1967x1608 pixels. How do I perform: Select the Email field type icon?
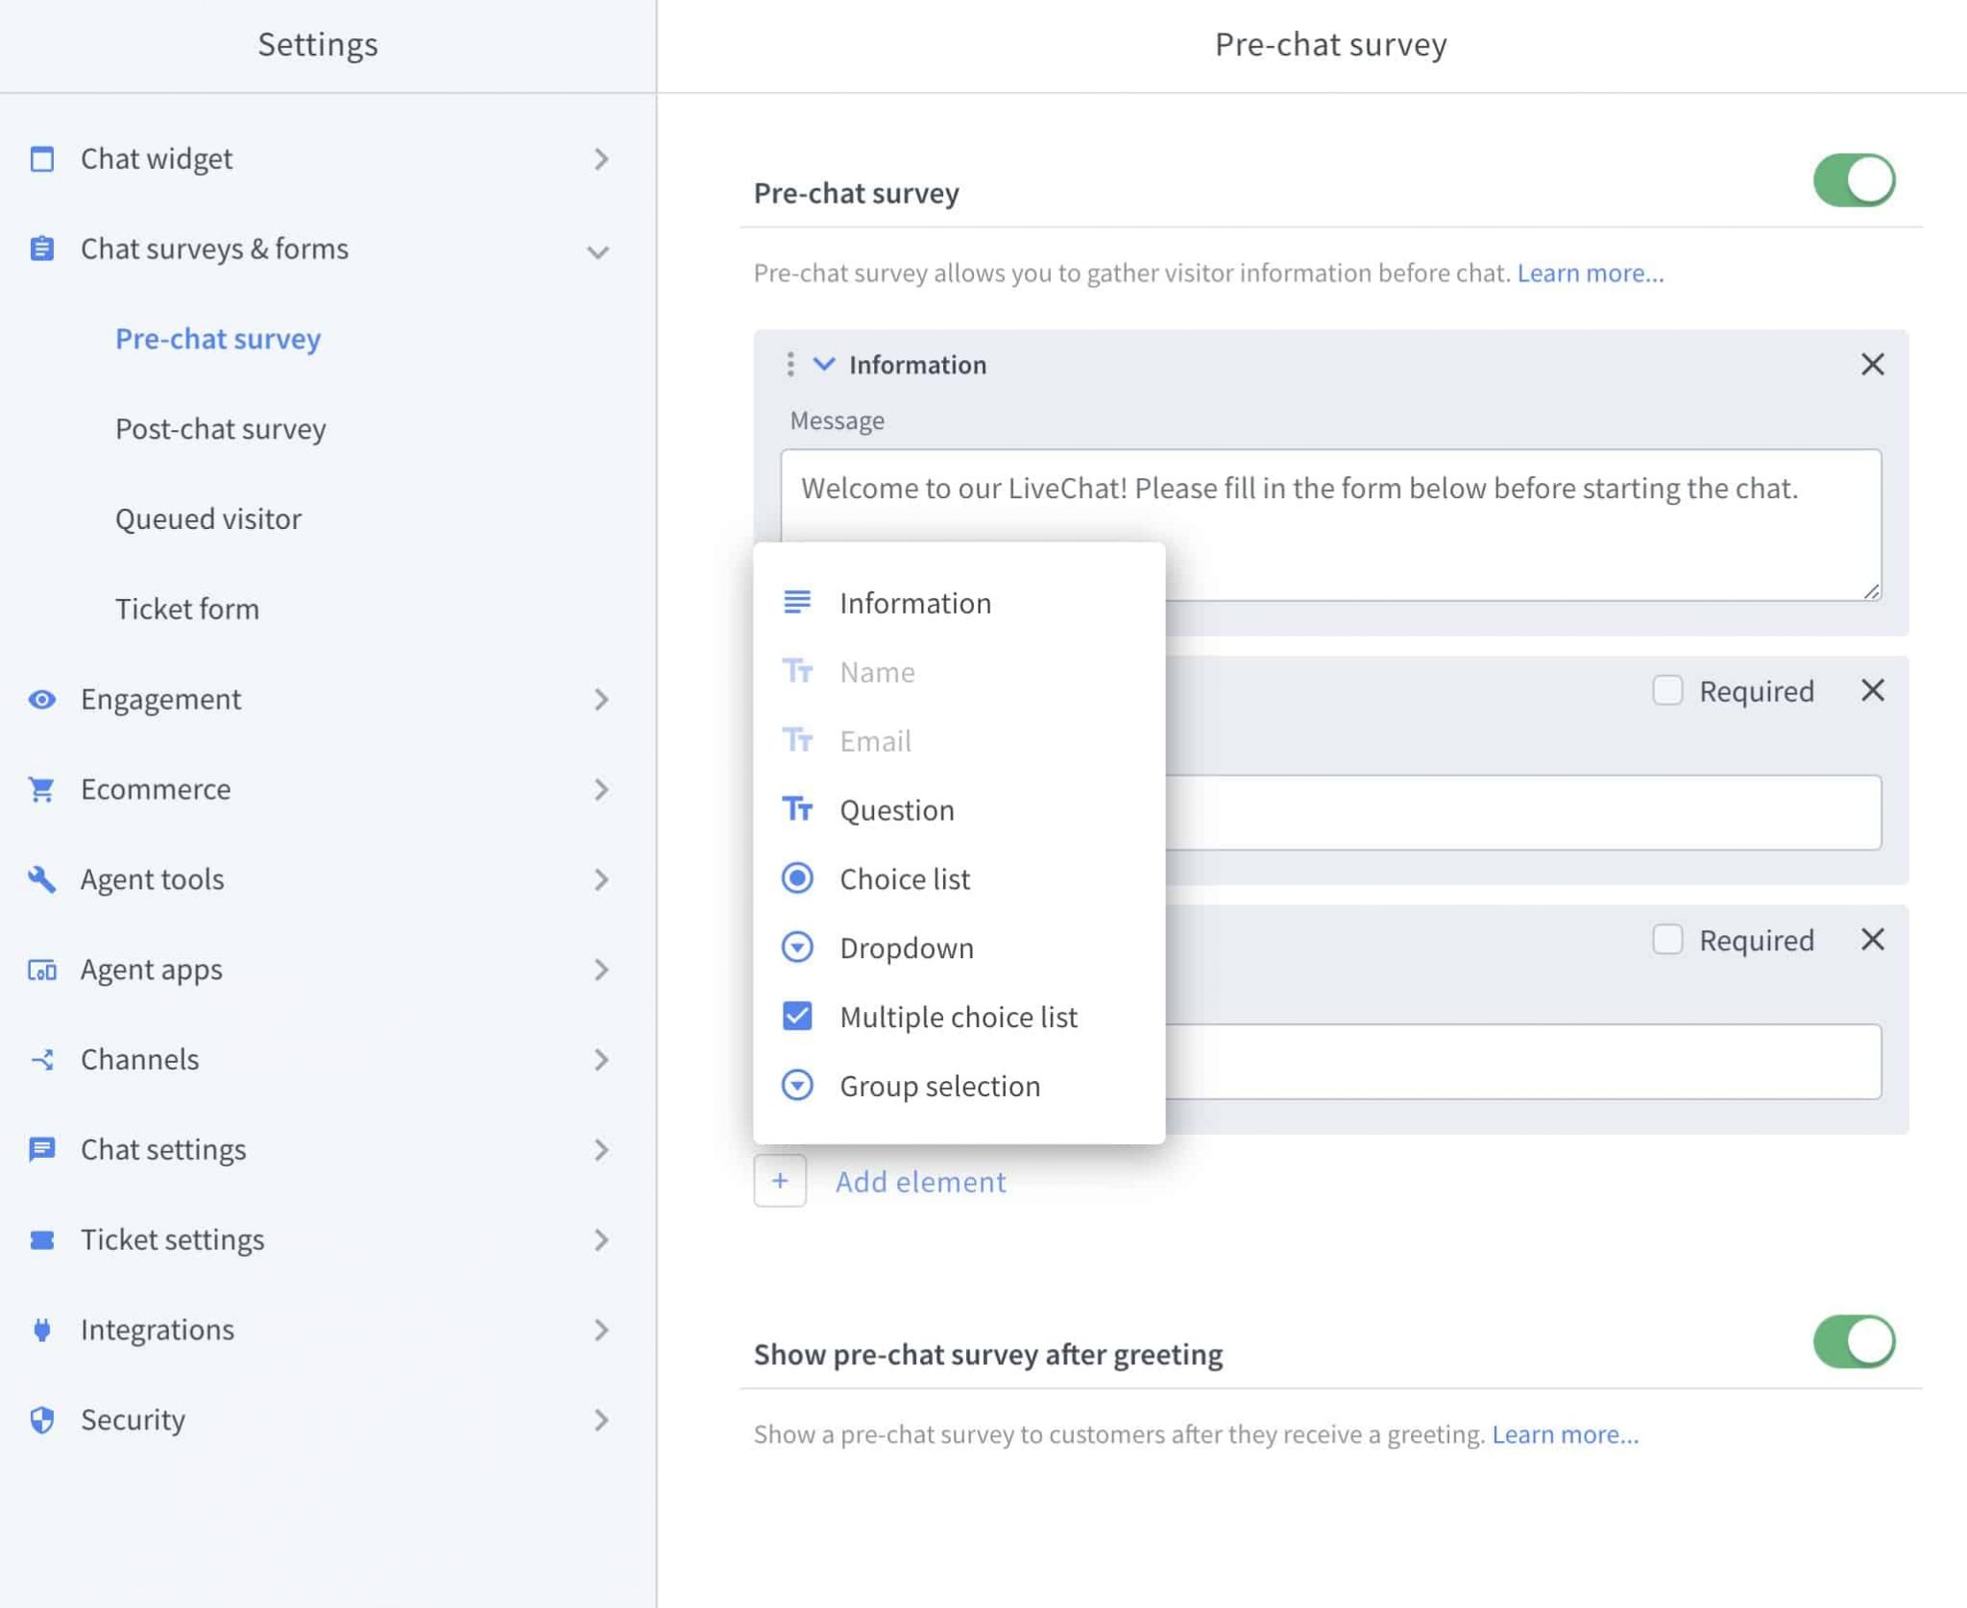tap(797, 739)
